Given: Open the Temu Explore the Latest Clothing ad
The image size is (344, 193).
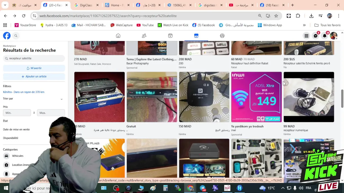Looking at the screenshot, I should click(152, 48).
